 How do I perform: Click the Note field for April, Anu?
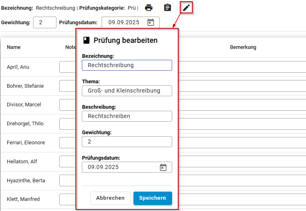pyautogui.click(x=67, y=67)
